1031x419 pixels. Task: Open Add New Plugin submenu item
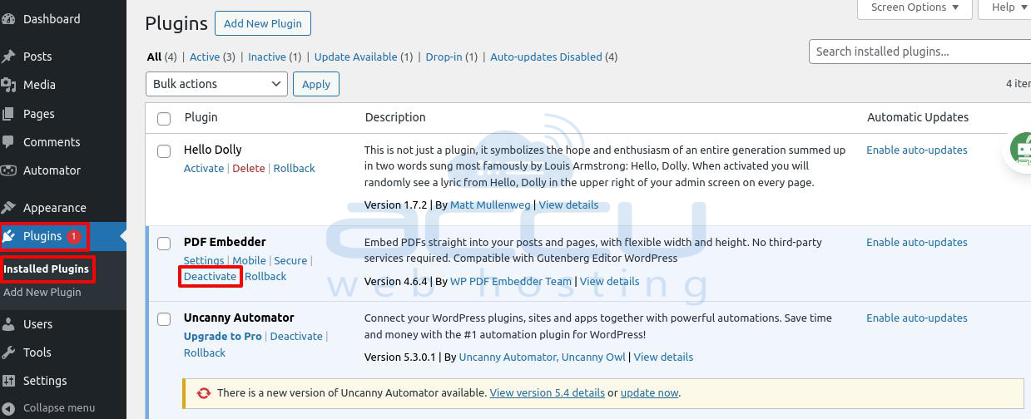pos(42,293)
